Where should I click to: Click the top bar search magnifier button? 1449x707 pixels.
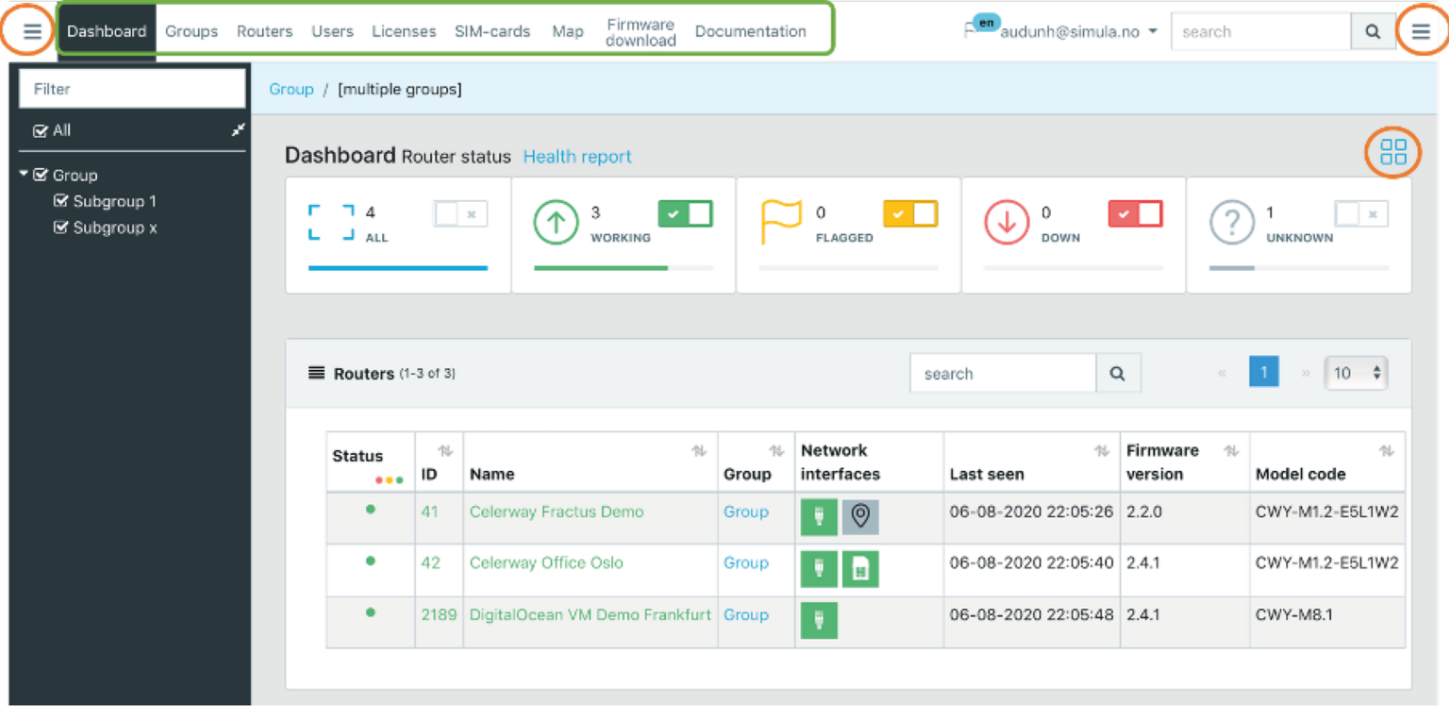1373,32
